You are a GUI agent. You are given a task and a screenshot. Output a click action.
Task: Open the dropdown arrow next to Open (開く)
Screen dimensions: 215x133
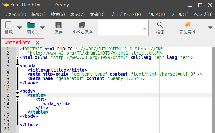coord(42,28)
